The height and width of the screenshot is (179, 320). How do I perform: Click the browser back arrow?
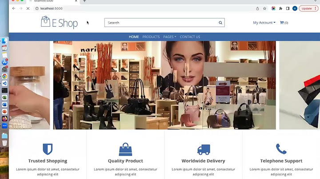coord(14,8)
